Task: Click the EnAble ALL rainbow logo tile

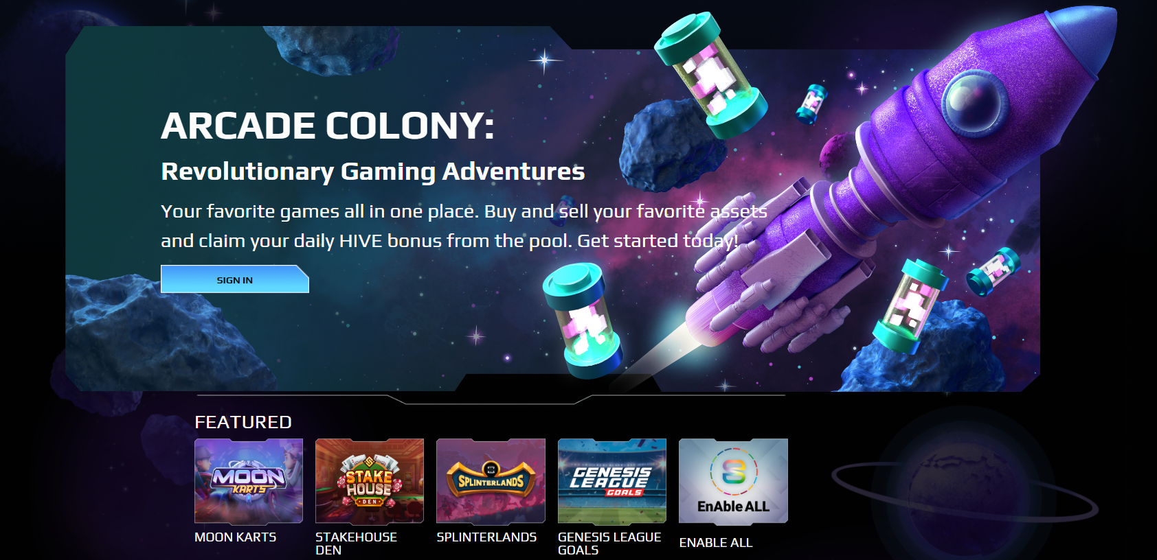Action: 733,481
